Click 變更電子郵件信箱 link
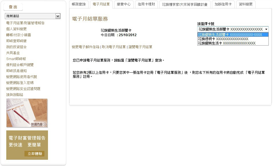 [86, 47]
